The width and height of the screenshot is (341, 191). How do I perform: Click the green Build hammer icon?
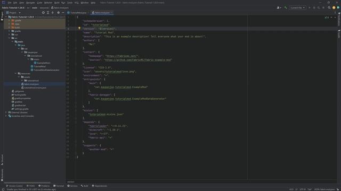286,7
